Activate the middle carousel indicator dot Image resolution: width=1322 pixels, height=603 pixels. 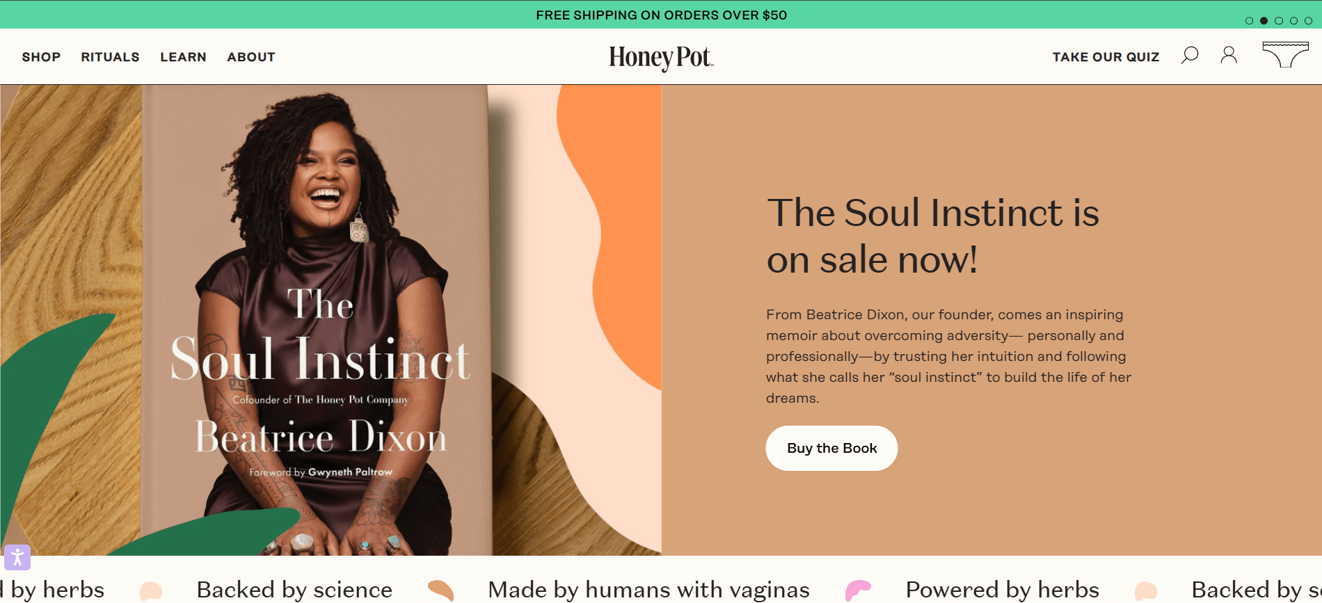pos(1279,21)
